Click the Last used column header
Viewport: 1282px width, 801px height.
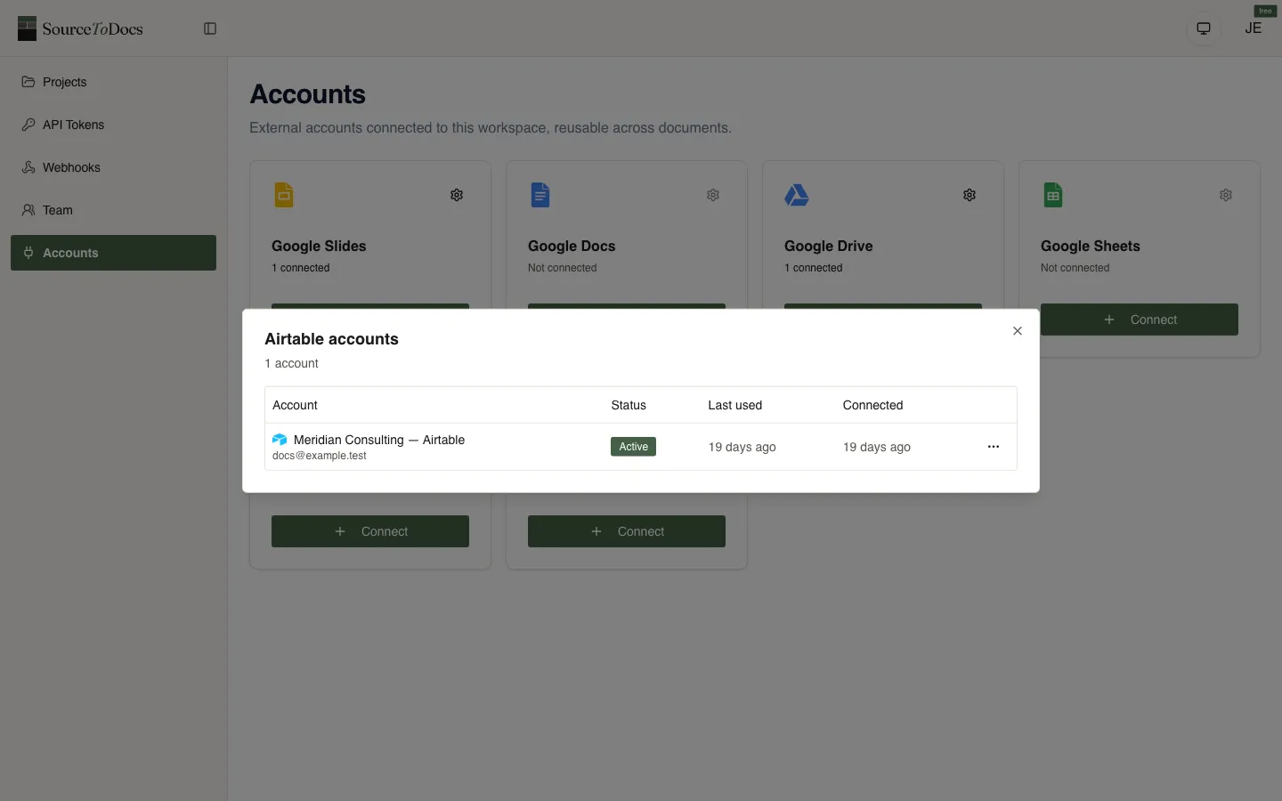735,405
